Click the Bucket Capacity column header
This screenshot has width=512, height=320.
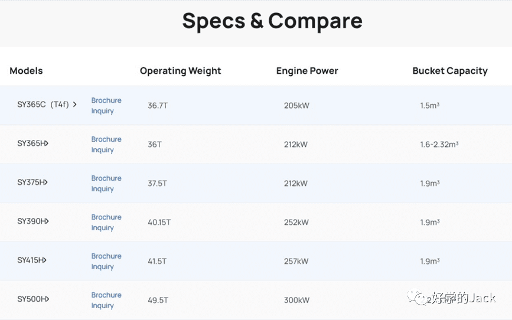click(x=449, y=71)
